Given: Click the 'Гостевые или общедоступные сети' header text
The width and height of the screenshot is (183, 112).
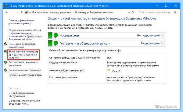Looking at the screenshot, I should click(x=85, y=44).
